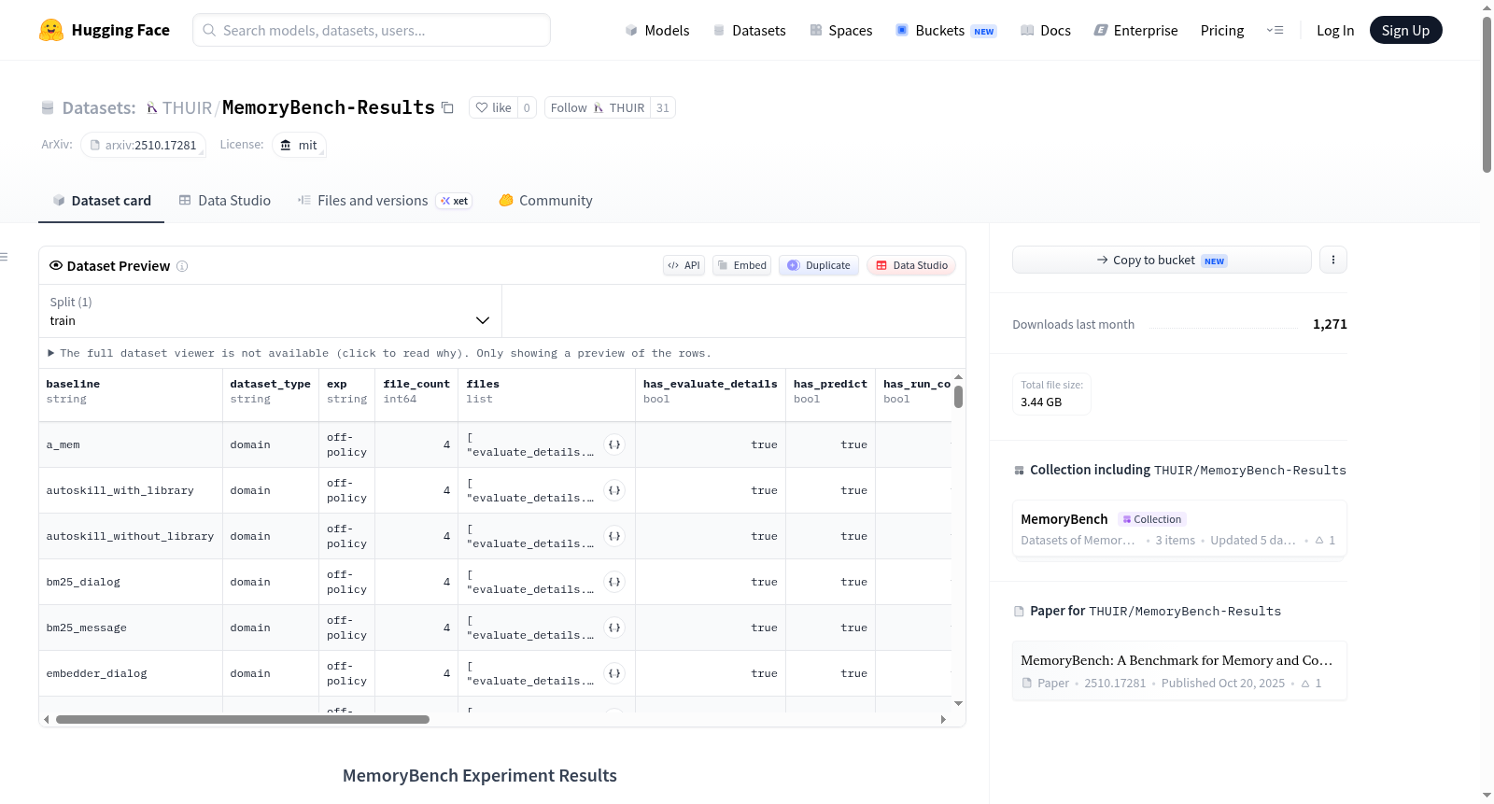Go to Spaces
Screen dimensions: 1494x804
pyautogui.click(x=840, y=30)
